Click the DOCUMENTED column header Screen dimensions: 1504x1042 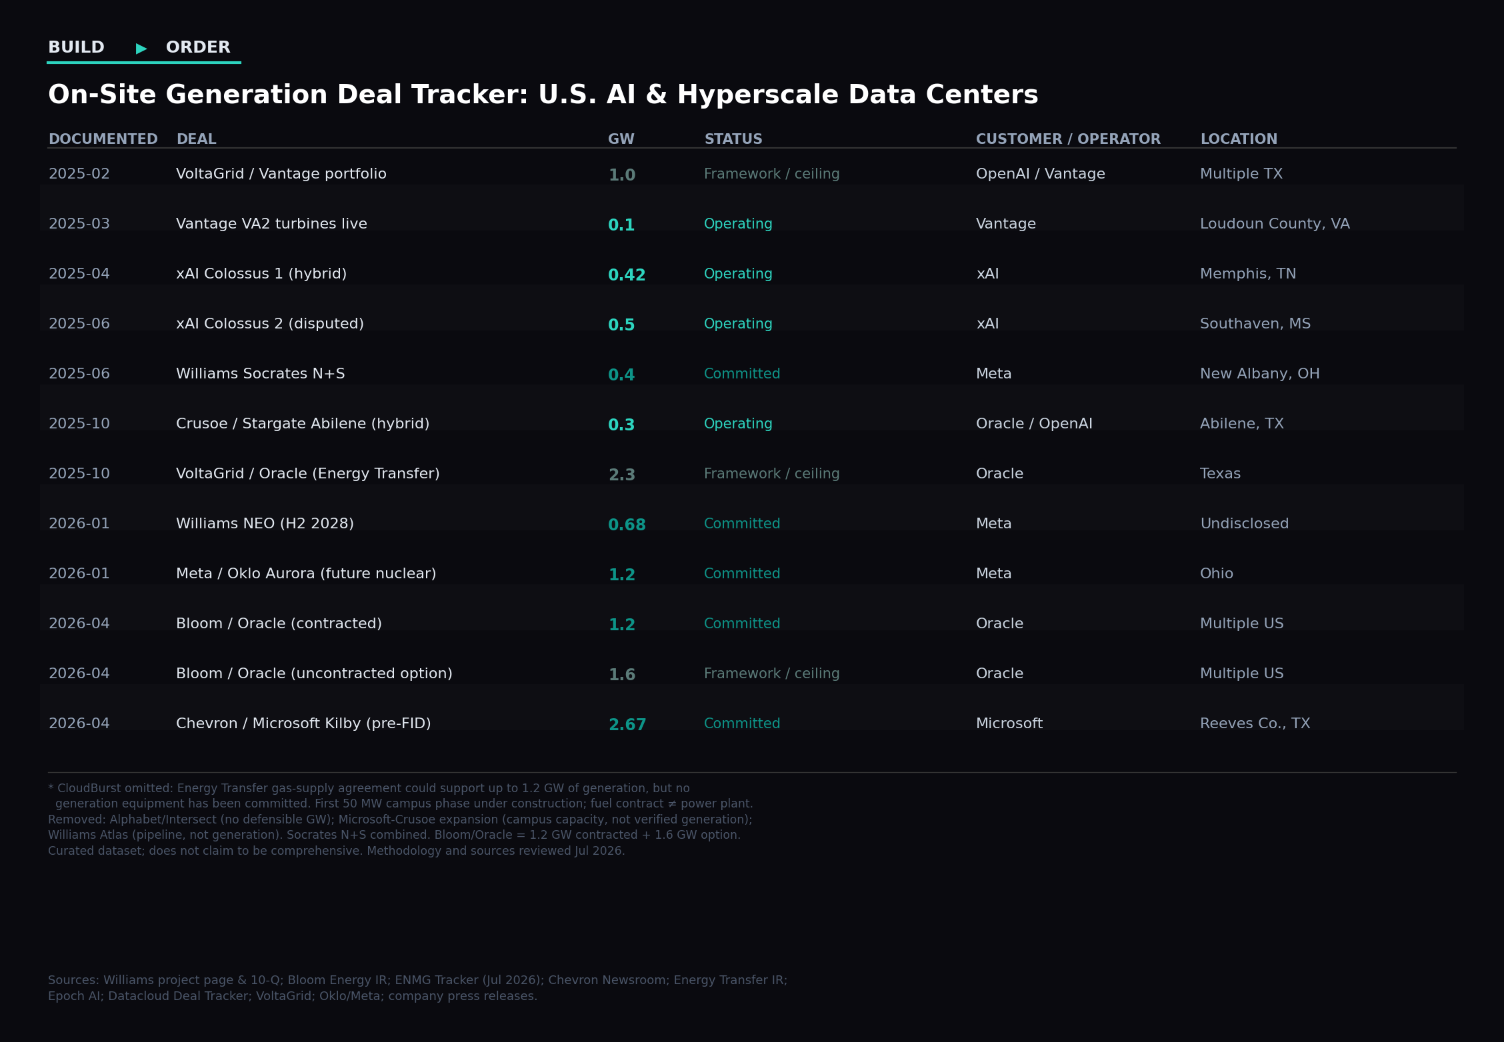click(103, 139)
